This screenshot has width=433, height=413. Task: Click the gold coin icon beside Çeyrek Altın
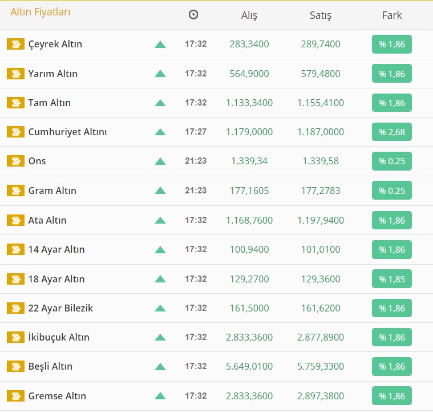15,44
